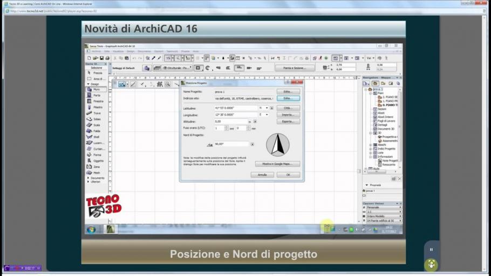
Task: Click the north arrow compass dial
Action: pos(278,145)
